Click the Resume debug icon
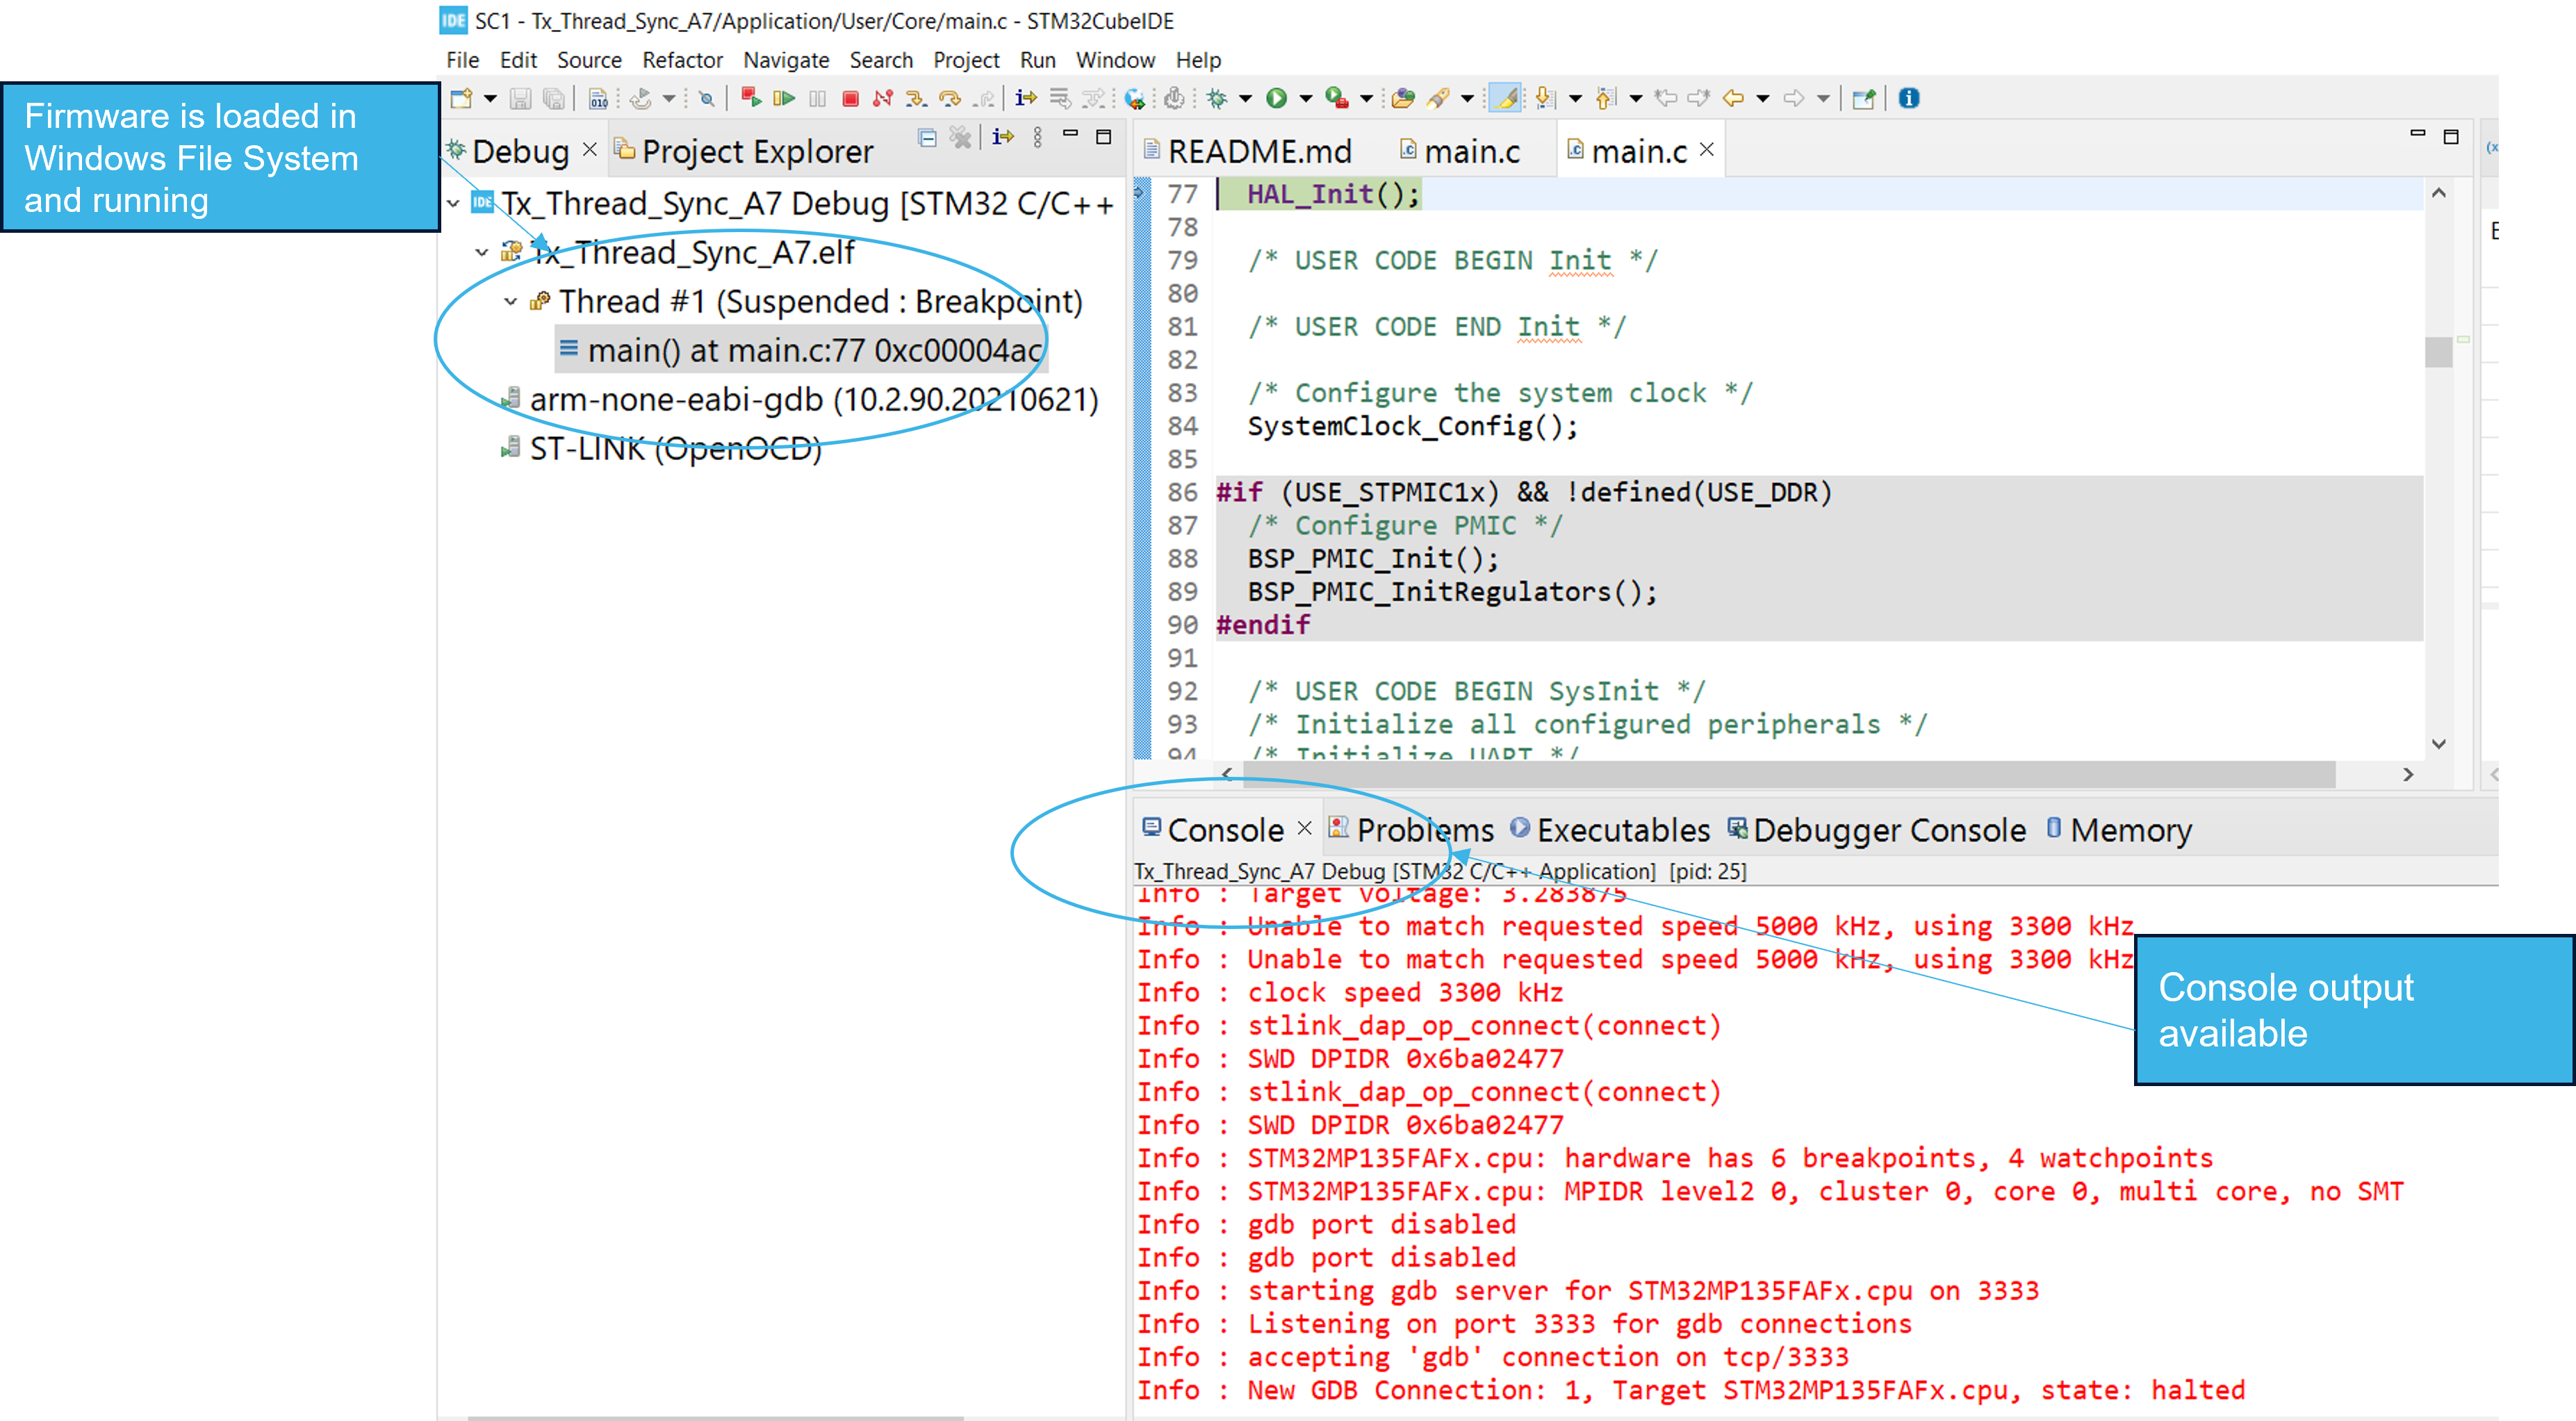Screen dimensions: 2576x1421 click(x=784, y=98)
